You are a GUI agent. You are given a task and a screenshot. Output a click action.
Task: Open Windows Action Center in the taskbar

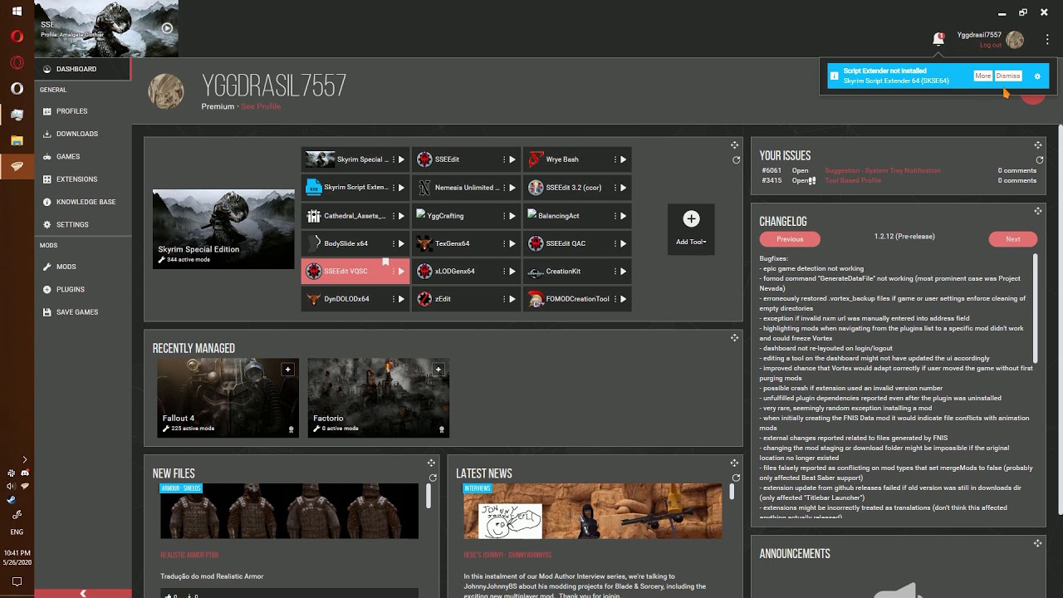coord(17,581)
